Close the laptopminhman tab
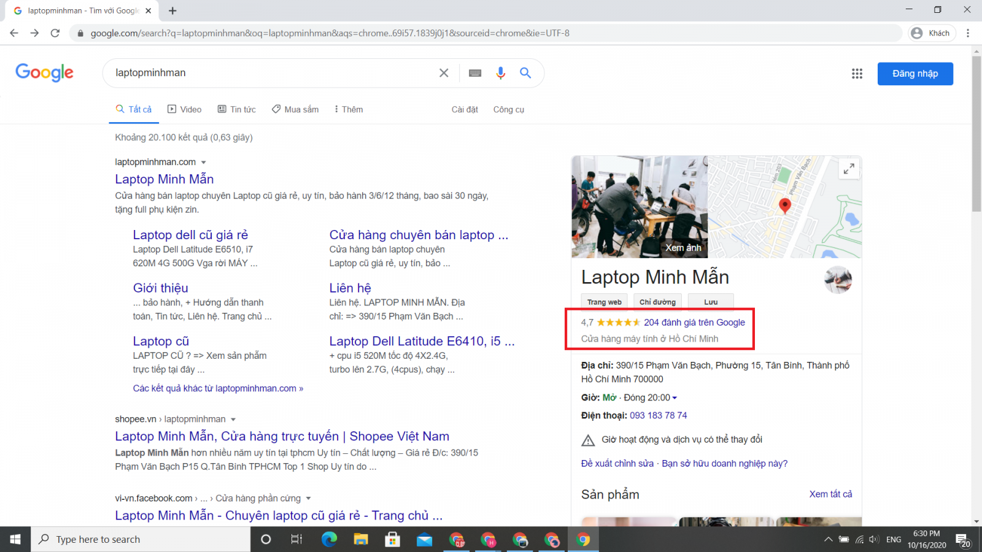Image resolution: width=982 pixels, height=552 pixels. 148,10
